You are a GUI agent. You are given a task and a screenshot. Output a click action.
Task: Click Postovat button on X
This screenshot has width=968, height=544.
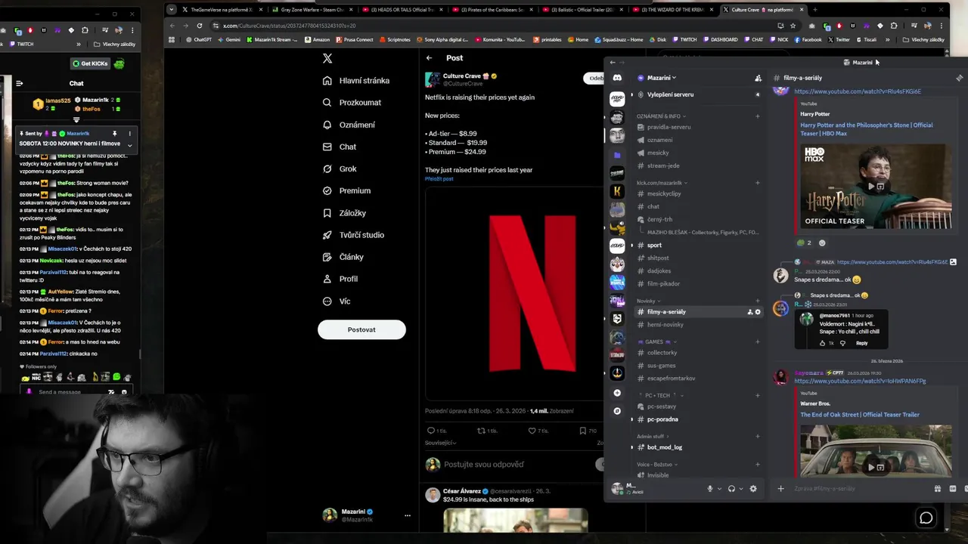point(361,329)
